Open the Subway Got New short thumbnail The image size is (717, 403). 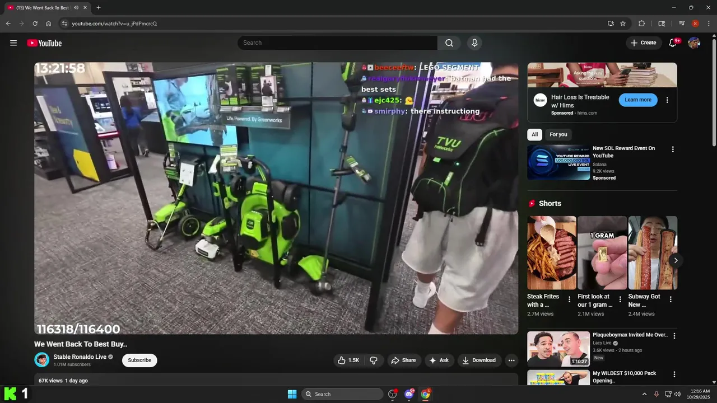pos(653,253)
